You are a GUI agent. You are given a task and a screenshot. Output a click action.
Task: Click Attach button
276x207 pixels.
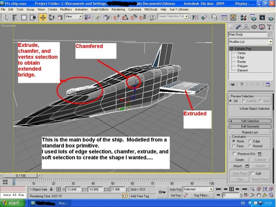[237, 166]
